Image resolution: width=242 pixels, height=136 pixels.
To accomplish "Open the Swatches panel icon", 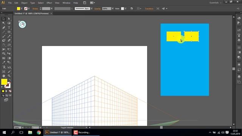I will click(x=239, y=30).
